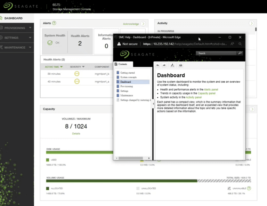Expand the Settings sidebar menu

[x=16, y=38]
